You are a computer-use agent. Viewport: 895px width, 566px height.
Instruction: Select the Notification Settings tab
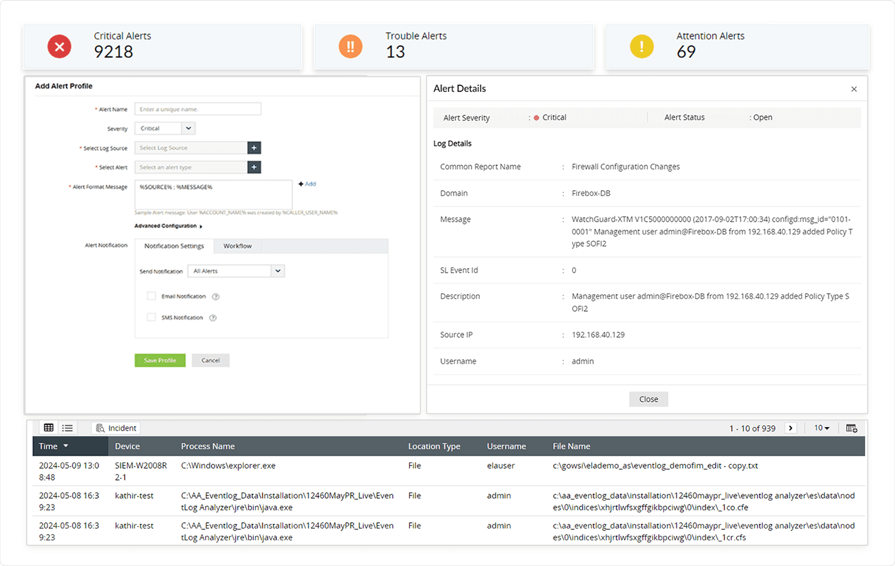point(174,245)
